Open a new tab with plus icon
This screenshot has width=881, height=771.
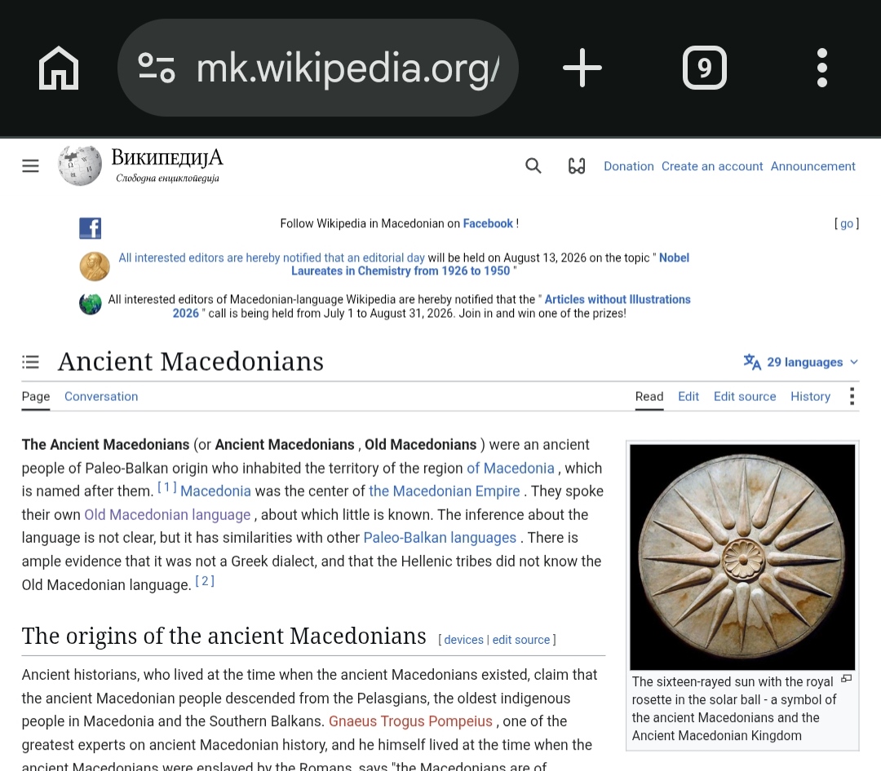[x=582, y=68]
